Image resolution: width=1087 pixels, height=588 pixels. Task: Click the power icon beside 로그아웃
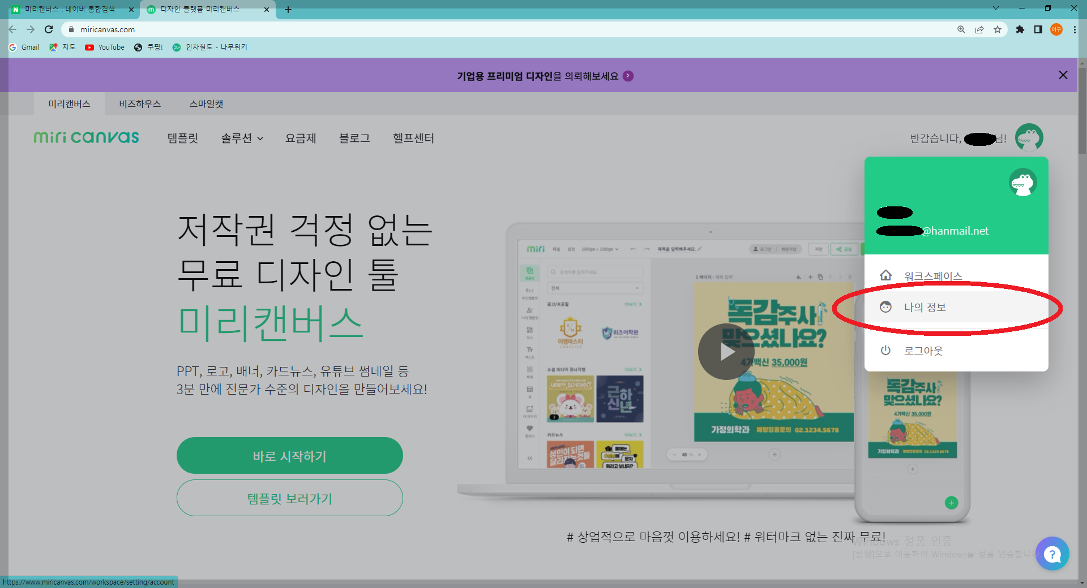pyautogui.click(x=885, y=351)
